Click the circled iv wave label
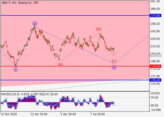 [x=114, y=67]
